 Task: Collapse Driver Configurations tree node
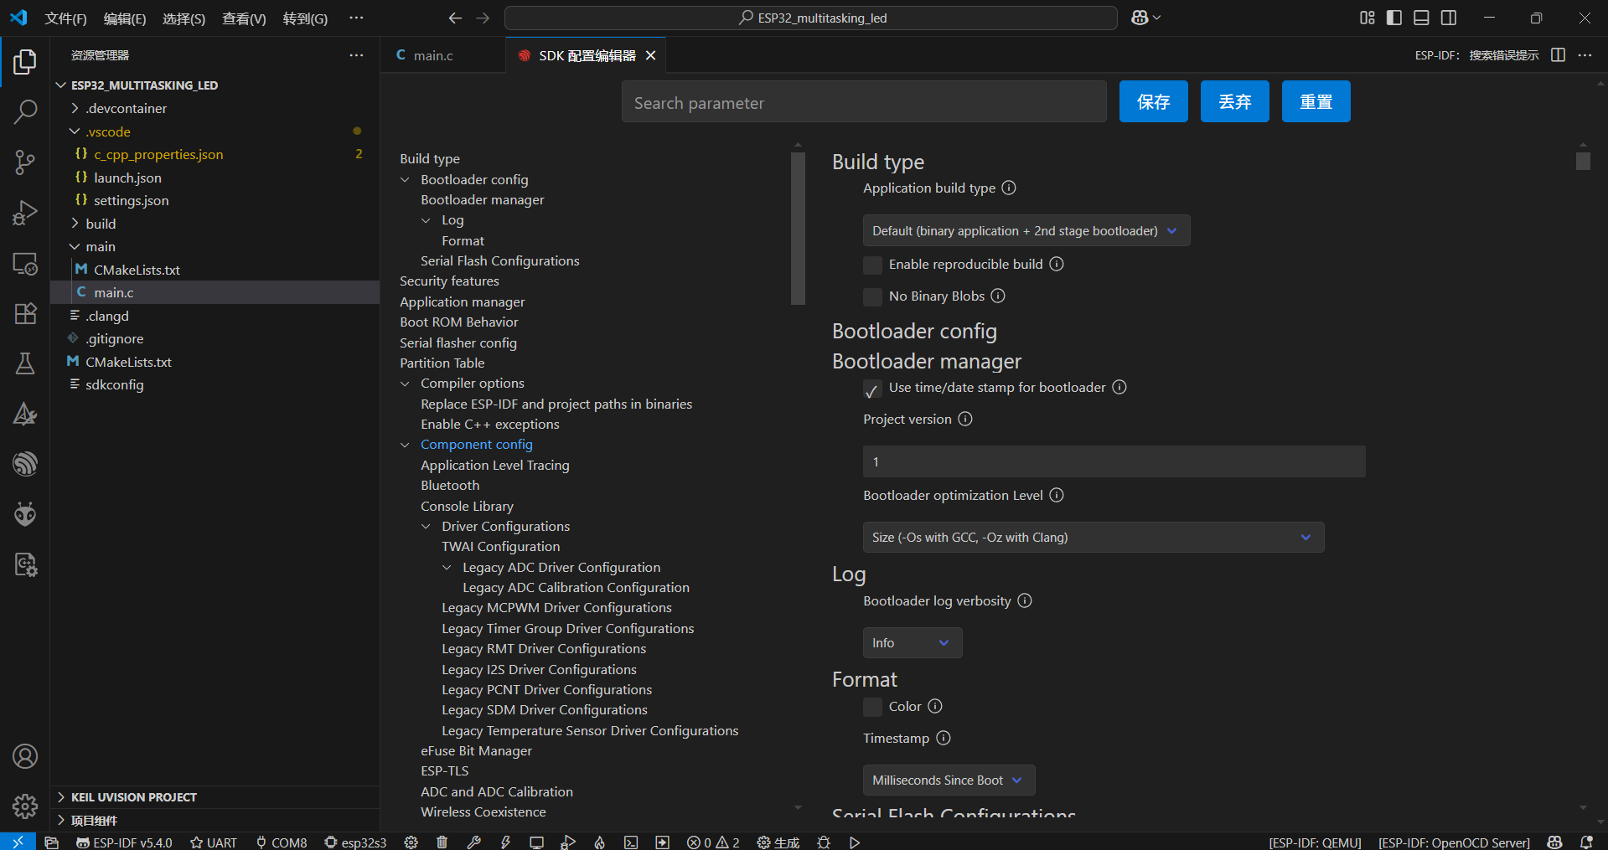427,527
